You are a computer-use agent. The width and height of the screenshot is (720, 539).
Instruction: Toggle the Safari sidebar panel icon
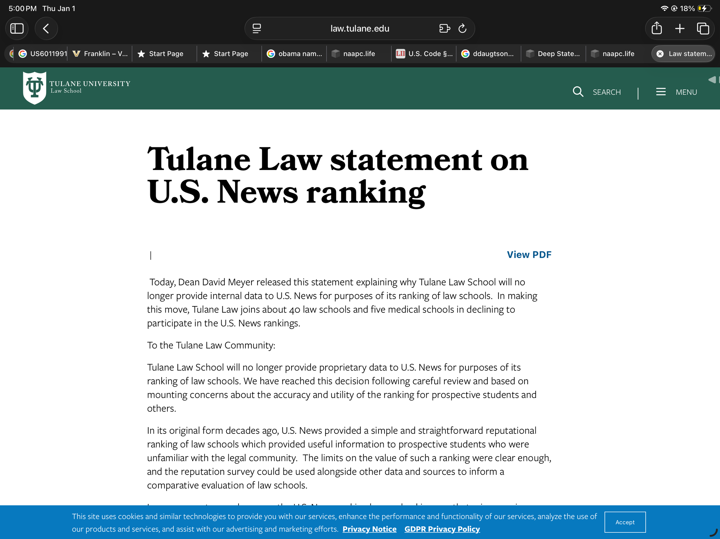click(17, 28)
